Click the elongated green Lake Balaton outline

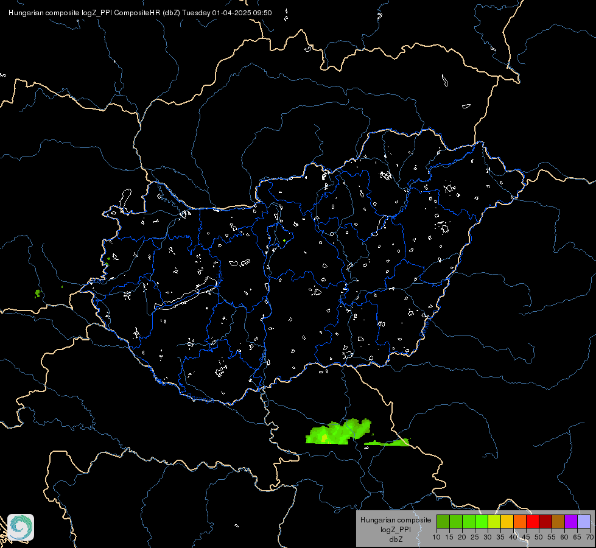[186, 294]
